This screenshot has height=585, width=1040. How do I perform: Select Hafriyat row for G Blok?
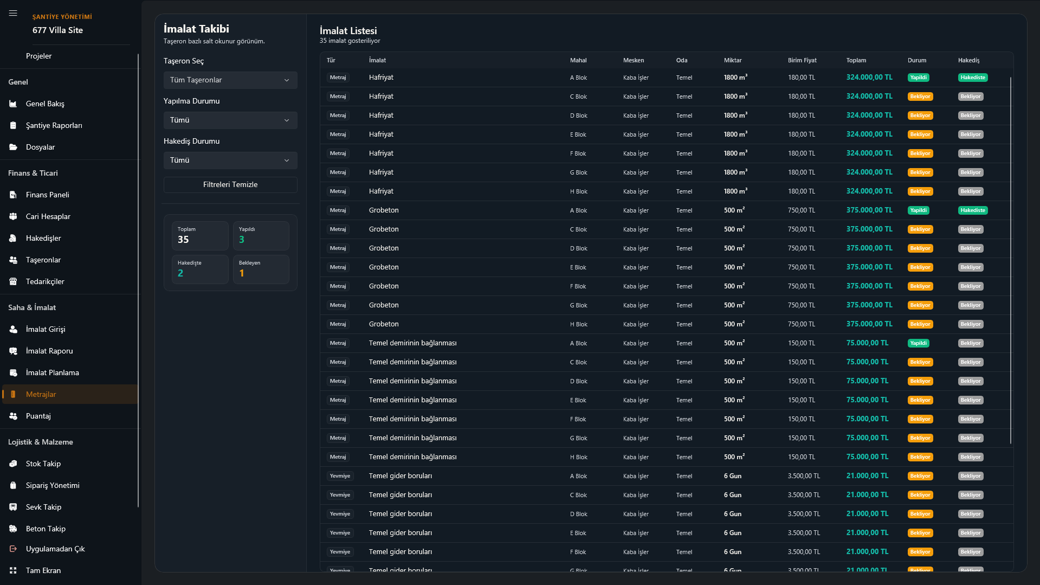point(667,172)
